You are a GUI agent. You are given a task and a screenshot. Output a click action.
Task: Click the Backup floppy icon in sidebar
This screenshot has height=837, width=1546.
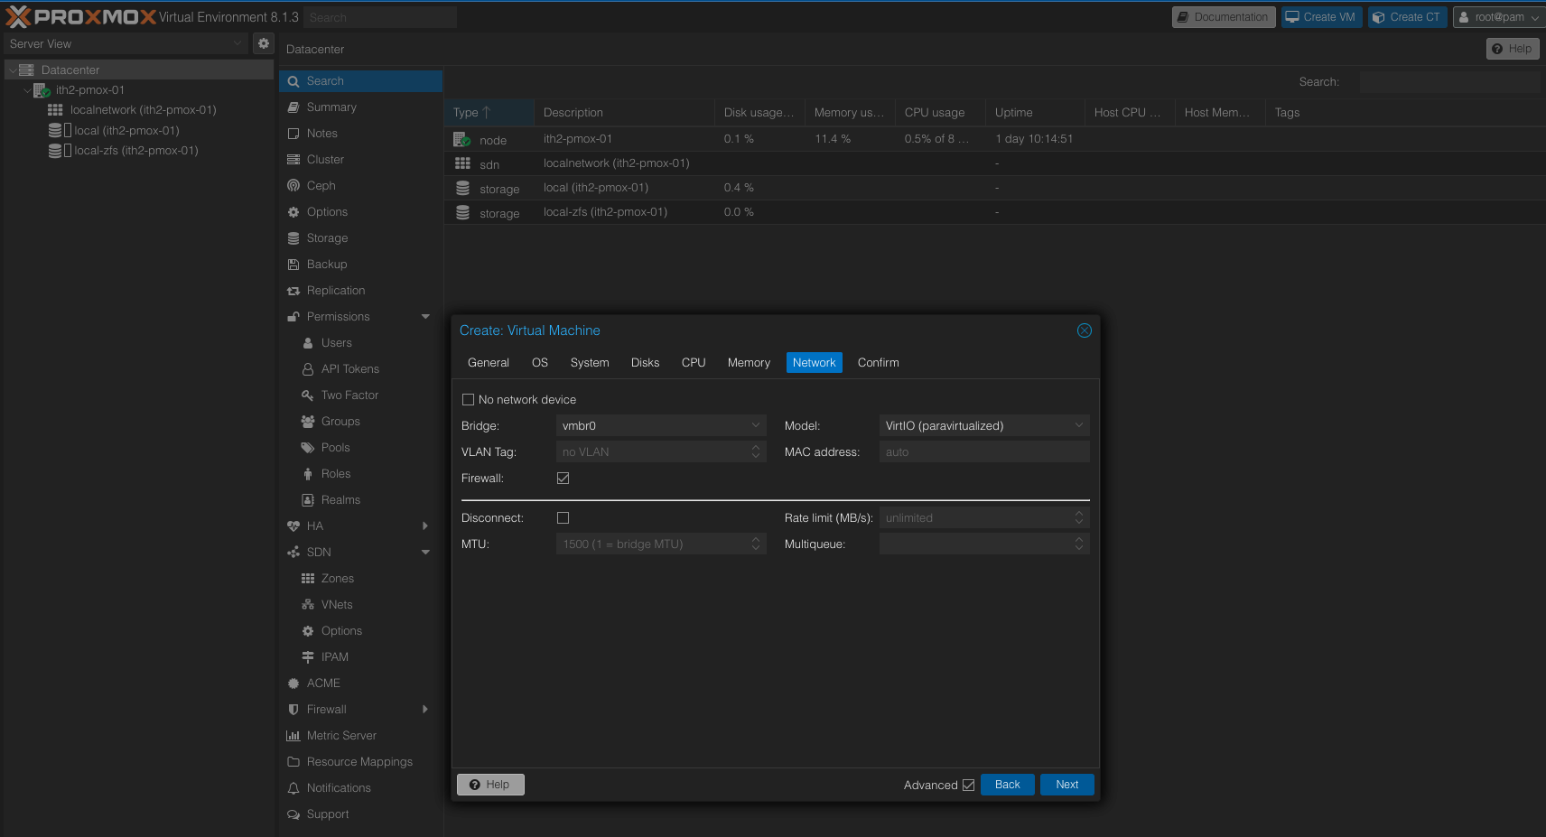[x=293, y=265]
